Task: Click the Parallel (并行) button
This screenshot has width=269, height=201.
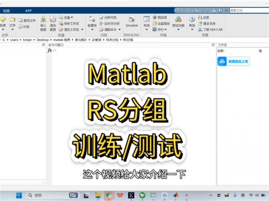Action: coord(160,29)
